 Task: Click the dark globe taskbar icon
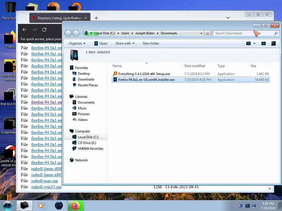tap(59, 206)
